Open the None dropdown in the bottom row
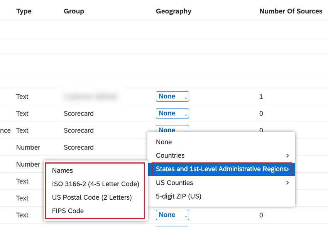 pyautogui.click(x=172, y=215)
